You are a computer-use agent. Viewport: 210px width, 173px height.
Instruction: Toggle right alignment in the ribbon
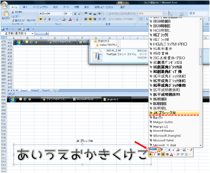tap(95, 19)
